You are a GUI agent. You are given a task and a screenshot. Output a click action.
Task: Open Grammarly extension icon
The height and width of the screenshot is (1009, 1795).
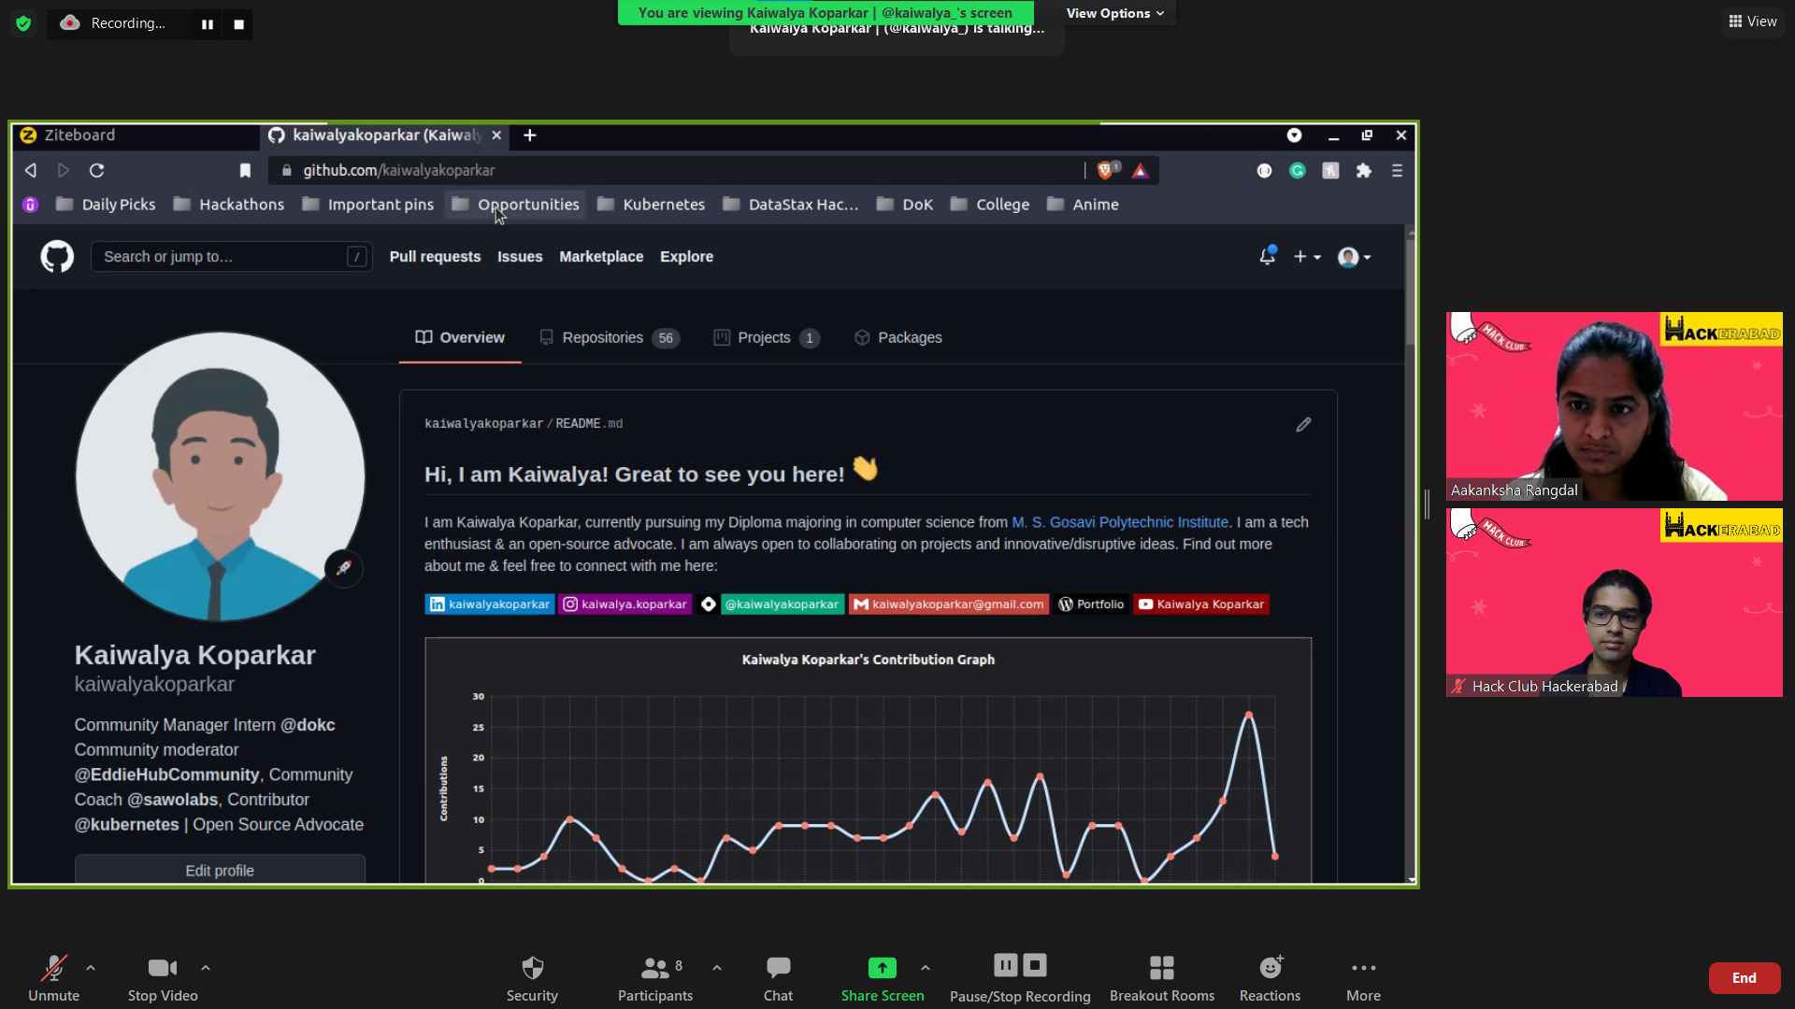[1297, 171]
